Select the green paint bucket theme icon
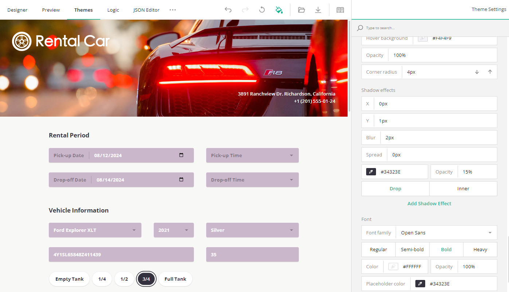 tap(279, 10)
